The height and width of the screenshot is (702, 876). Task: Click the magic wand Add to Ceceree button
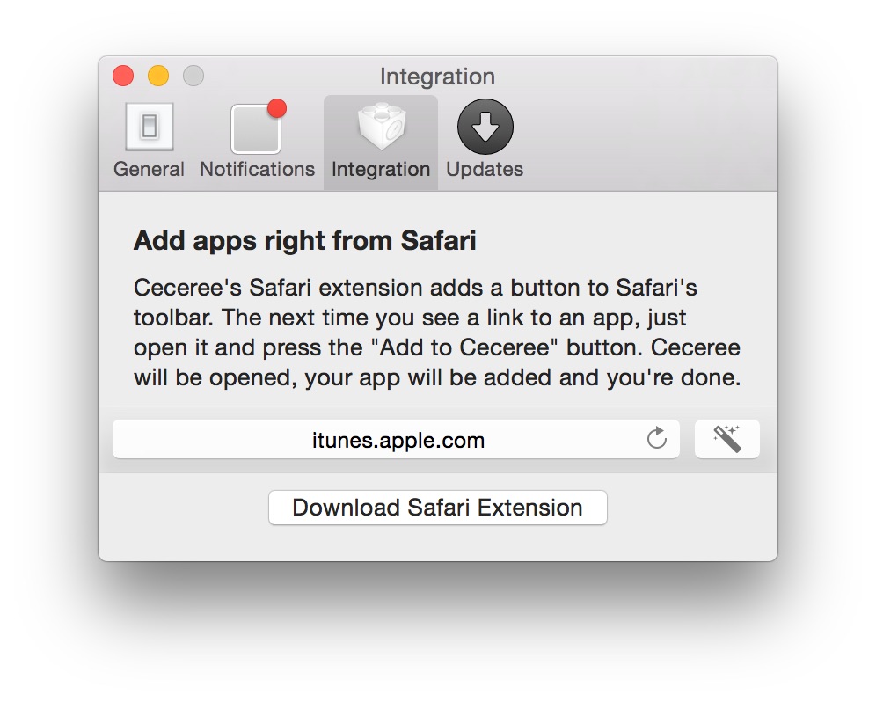[726, 439]
